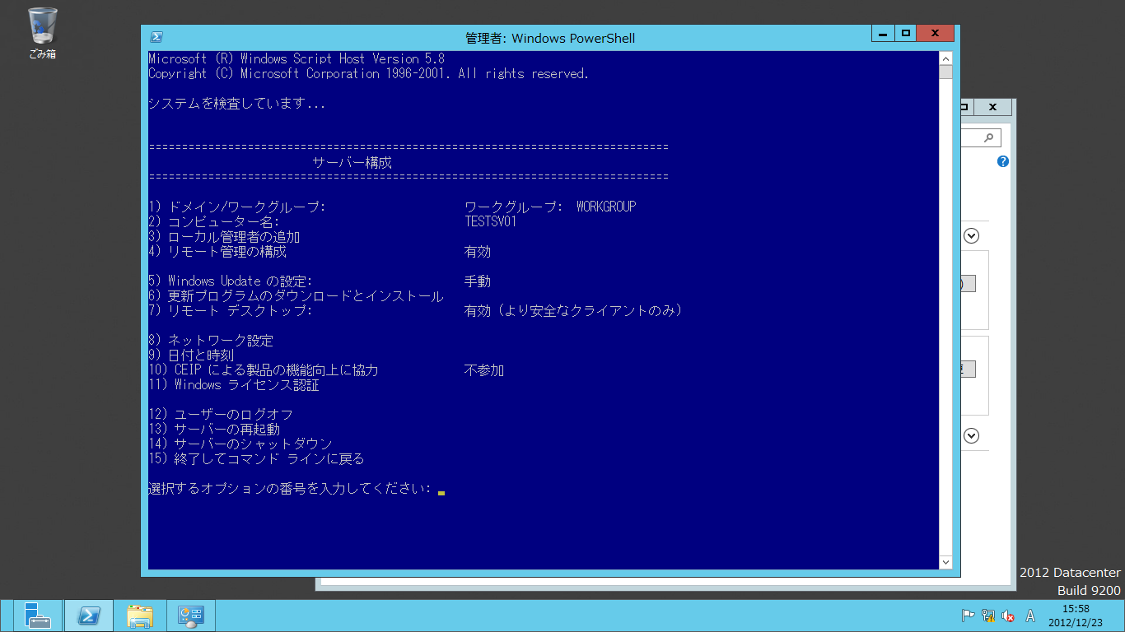Click the console scrollbar up arrow
Image resolution: width=1125 pixels, height=632 pixels.
tap(945, 58)
